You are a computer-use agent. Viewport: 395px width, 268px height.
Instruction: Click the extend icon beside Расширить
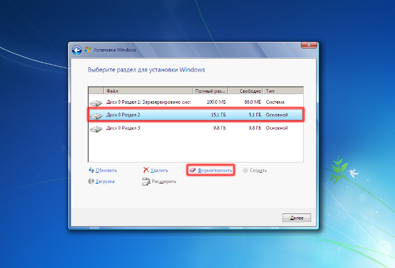(146, 181)
